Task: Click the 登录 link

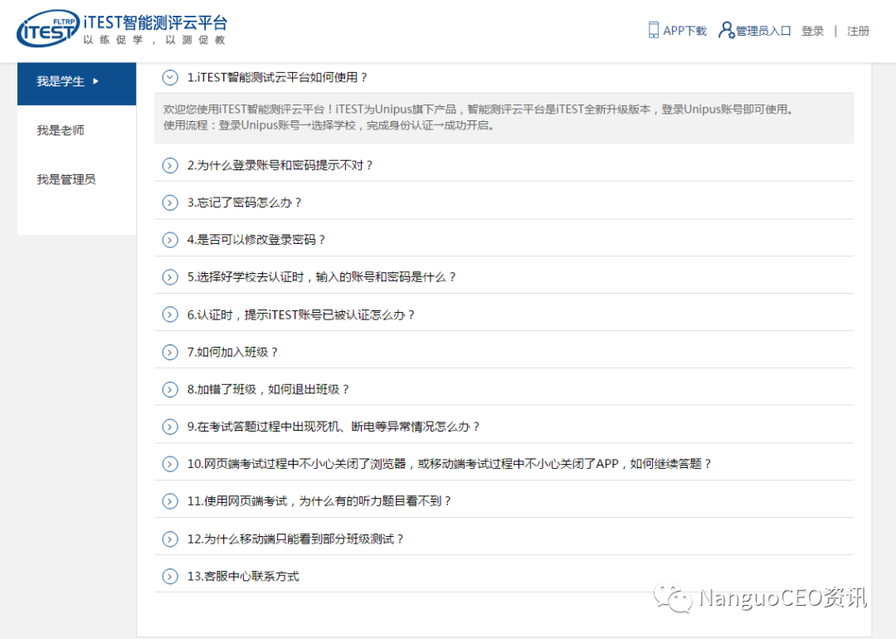Action: click(812, 31)
